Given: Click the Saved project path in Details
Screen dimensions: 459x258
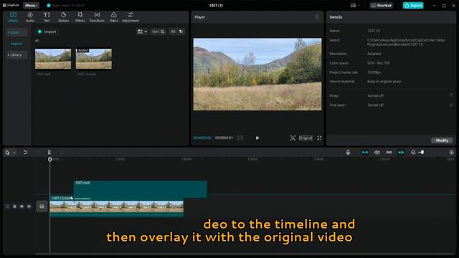Looking at the screenshot, I should click(x=407, y=42).
